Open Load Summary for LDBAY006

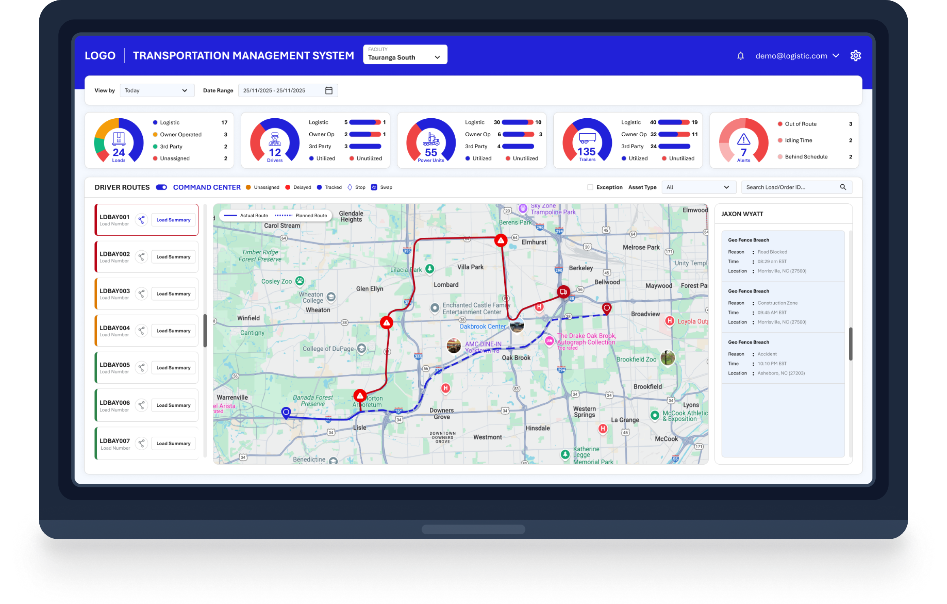173,405
